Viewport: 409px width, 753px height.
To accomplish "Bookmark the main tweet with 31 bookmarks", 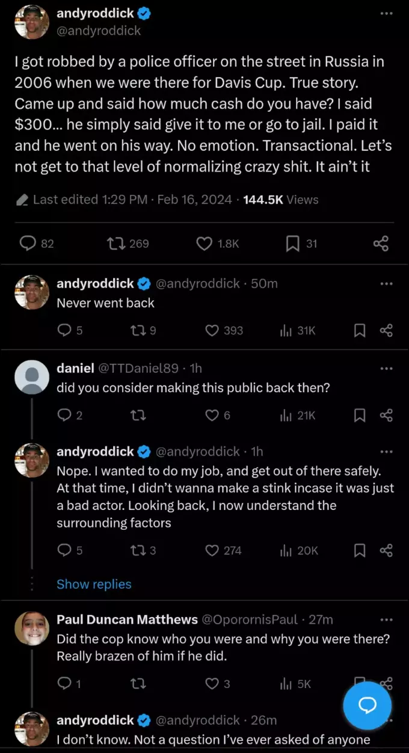I will 293,243.
